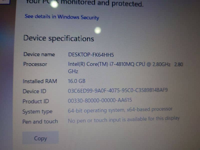Select the 16.0 GB RAM value
This screenshot has height=150, width=200.
click(x=77, y=81)
